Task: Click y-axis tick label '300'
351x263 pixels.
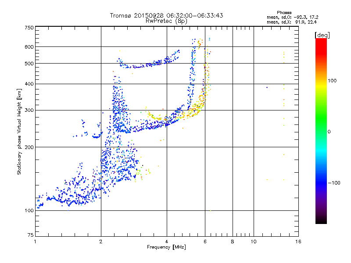Action: [29, 110]
